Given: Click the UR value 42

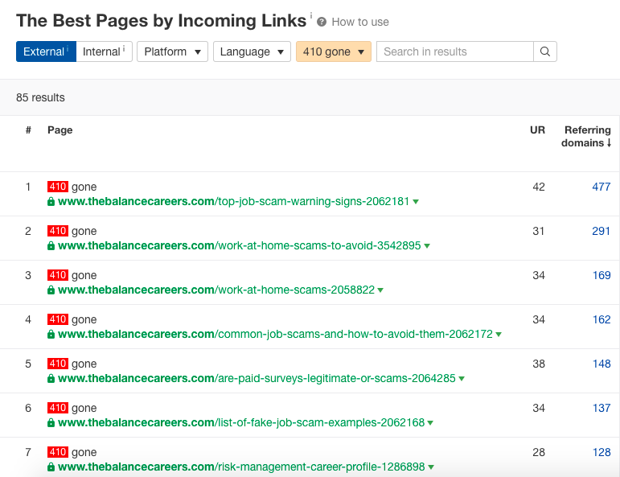Looking at the screenshot, I should click(539, 187).
